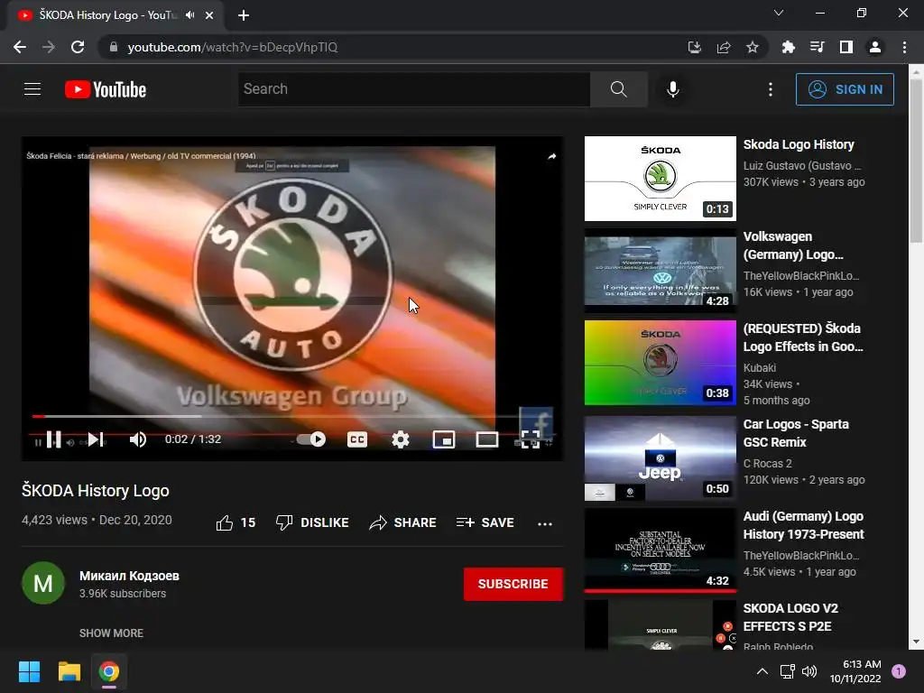Screen dimensions: 924x693
Task: Enable miniplayer mode
Action: coord(444,439)
